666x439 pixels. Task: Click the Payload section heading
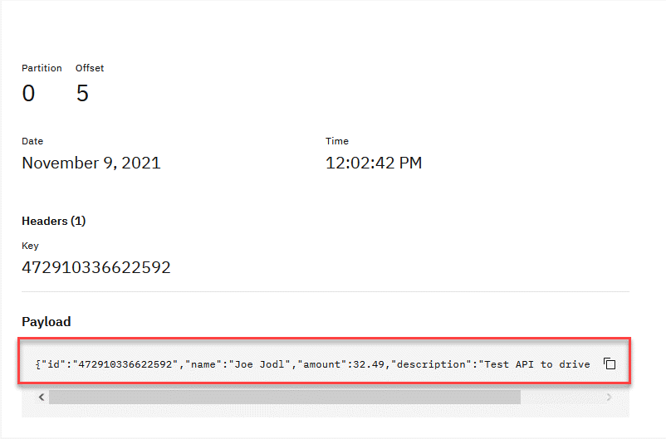pos(46,321)
